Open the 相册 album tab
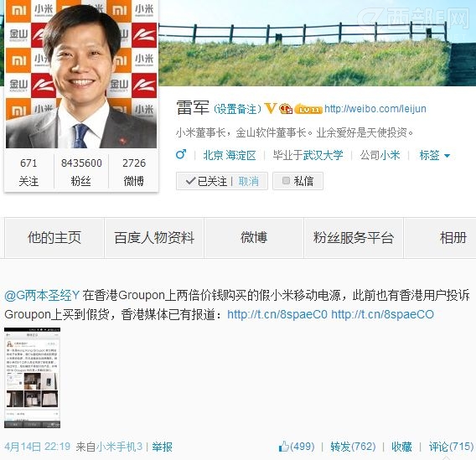 tap(453, 238)
